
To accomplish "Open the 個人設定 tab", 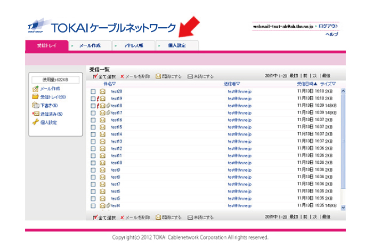I will coord(177,45).
